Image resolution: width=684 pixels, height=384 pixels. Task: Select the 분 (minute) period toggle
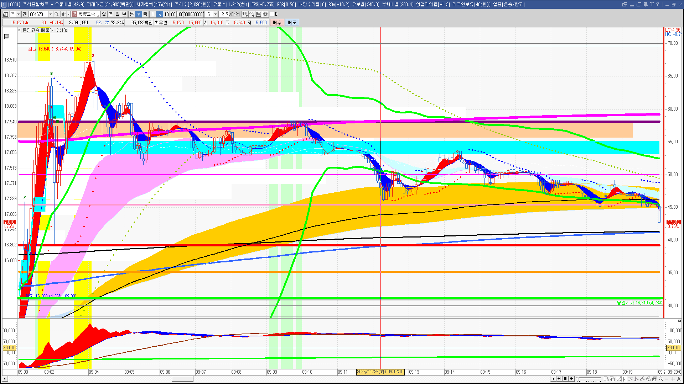click(x=131, y=14)
